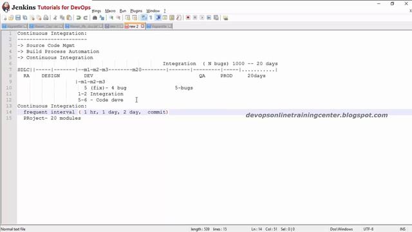Create a new file with toolbar icon
This screenshot has height=232, width=412.
tap(5, 18)
